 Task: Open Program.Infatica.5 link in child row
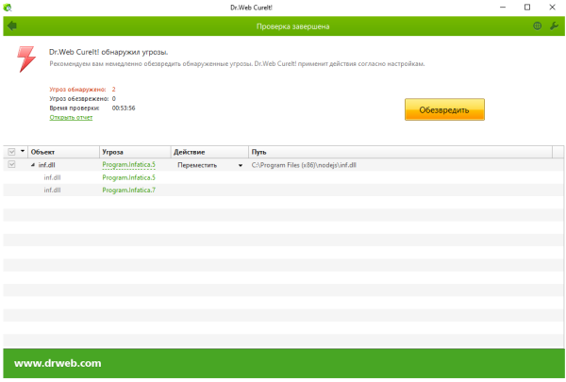tap(128, 177)
